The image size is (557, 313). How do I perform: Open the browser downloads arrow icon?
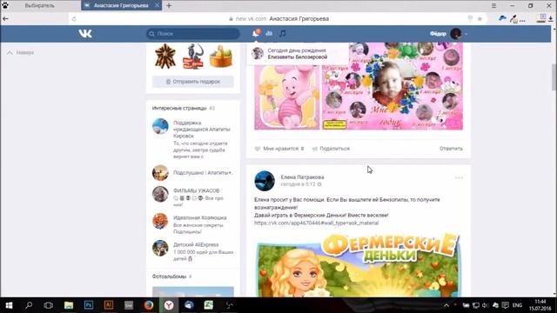point(551,19)
